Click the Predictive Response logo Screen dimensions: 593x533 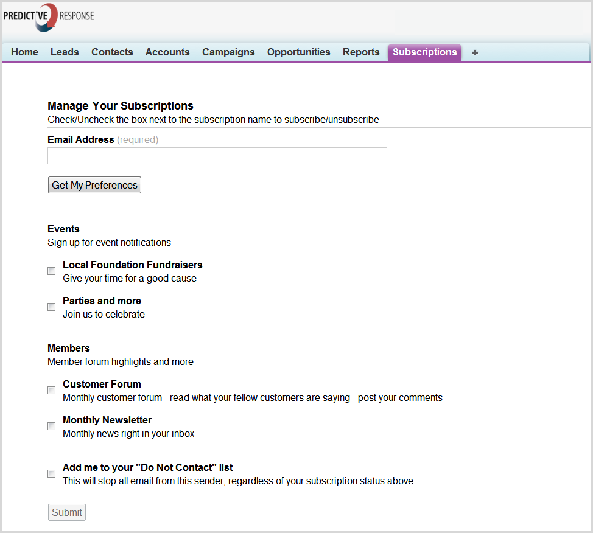(49, 16)
